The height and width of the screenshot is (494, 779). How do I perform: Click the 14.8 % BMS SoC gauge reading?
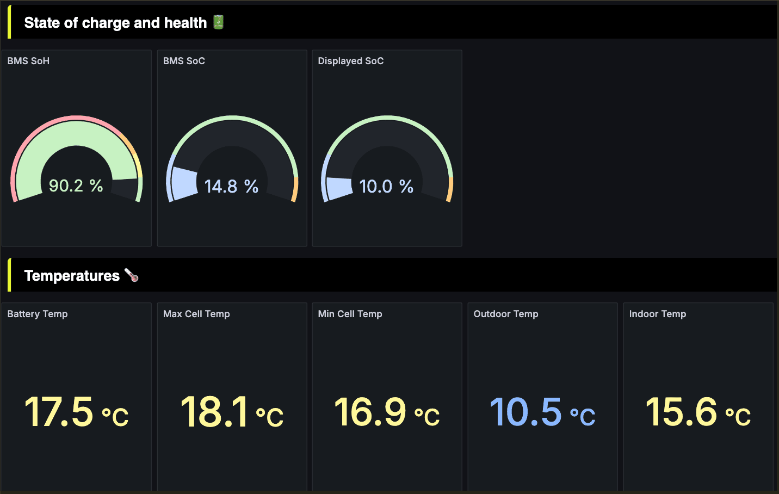(231, 187)
